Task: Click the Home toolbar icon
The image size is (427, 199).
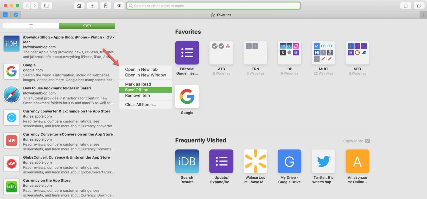Action: 79,6
